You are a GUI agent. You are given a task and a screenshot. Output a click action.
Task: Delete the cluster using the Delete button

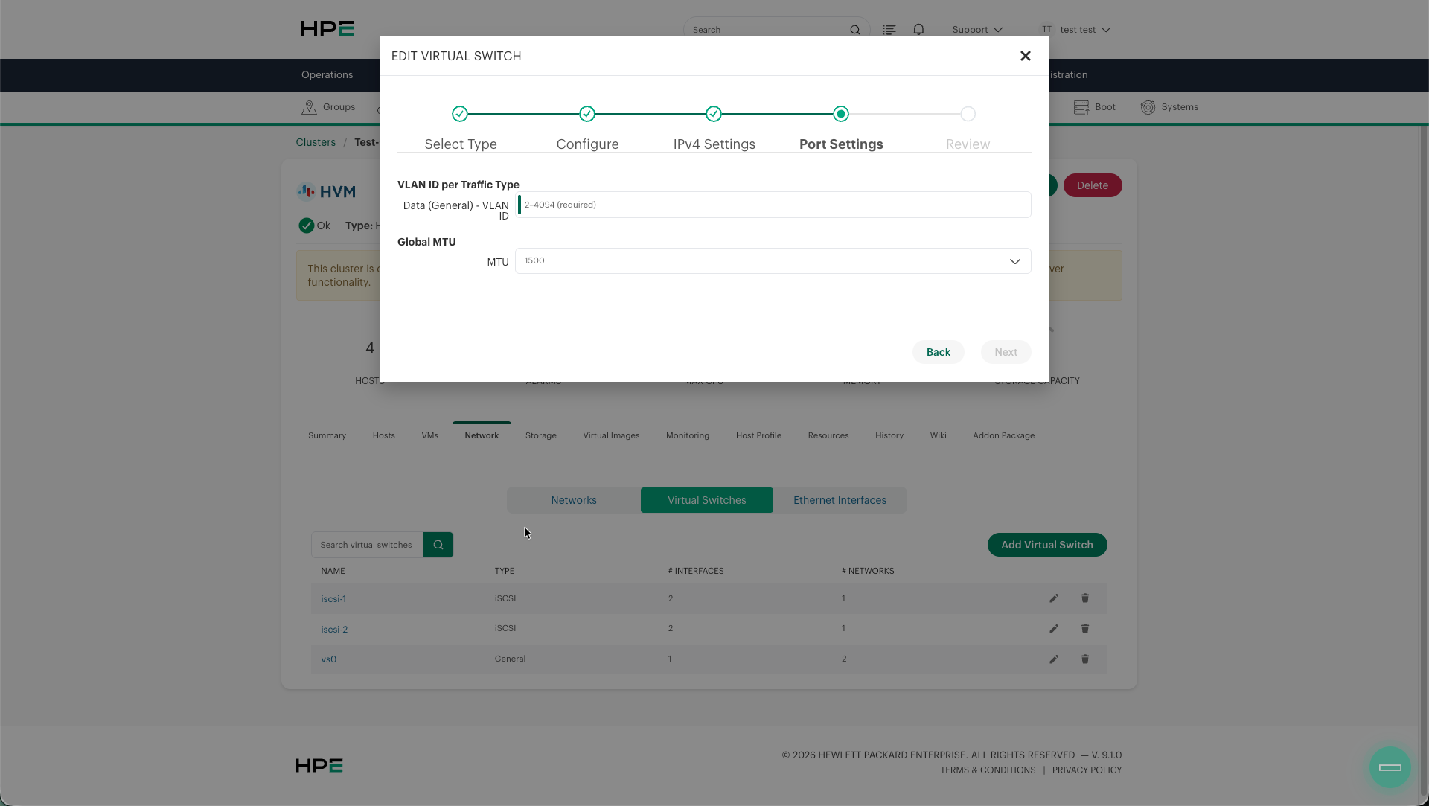coord(1093,185)
